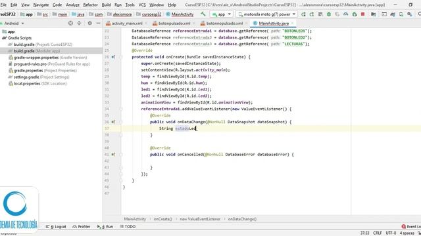Hide the project panel with minus icon
Image resolution: width=421 pixels, height=236 pixels.
[98, 24]
